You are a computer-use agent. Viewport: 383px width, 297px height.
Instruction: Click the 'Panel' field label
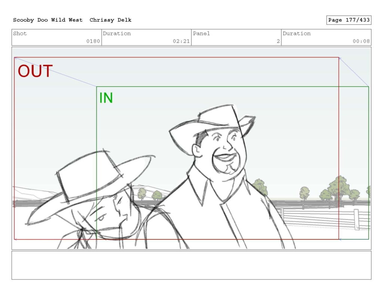point(201,33)
